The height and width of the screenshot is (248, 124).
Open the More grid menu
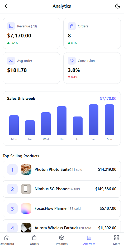point(117,240)
